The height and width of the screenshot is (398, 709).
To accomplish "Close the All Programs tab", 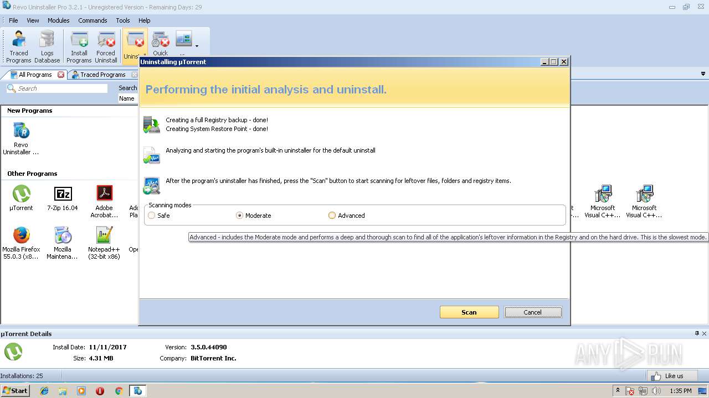I will click(x=61, y=75).
